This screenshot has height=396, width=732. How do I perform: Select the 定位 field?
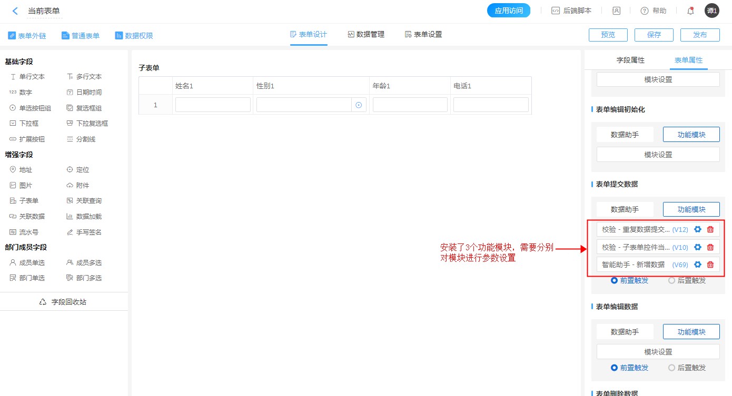pos(78,170)
